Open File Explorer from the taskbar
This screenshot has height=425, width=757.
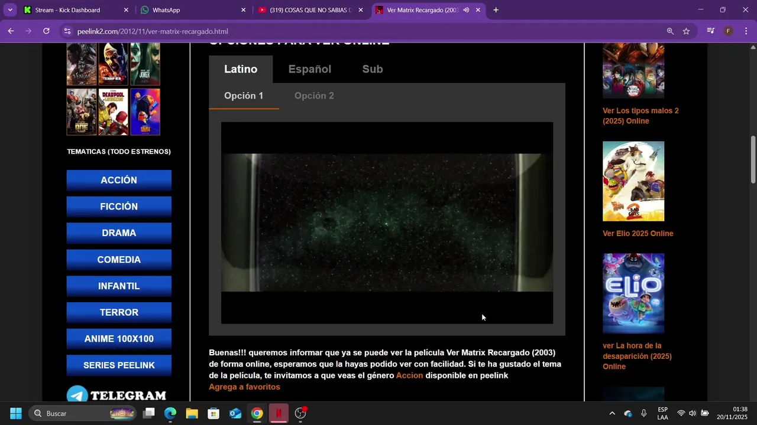tap(192, 413)
